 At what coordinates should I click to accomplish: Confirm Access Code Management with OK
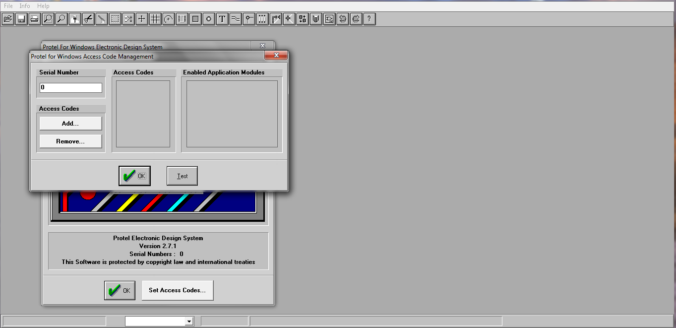[134, 176]
